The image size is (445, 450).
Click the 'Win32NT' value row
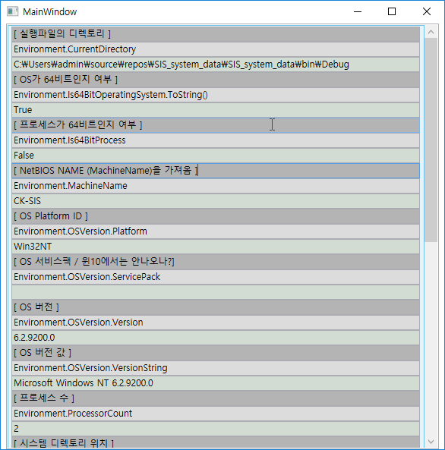click(216, 247)
